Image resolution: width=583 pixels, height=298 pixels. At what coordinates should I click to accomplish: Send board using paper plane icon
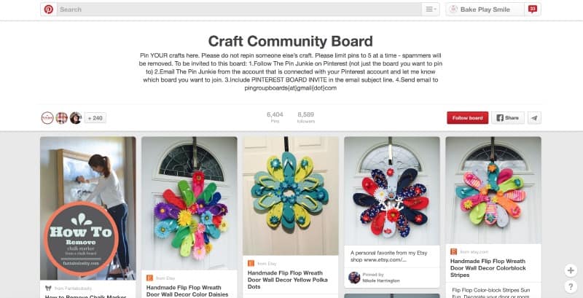tap(534, 118)
